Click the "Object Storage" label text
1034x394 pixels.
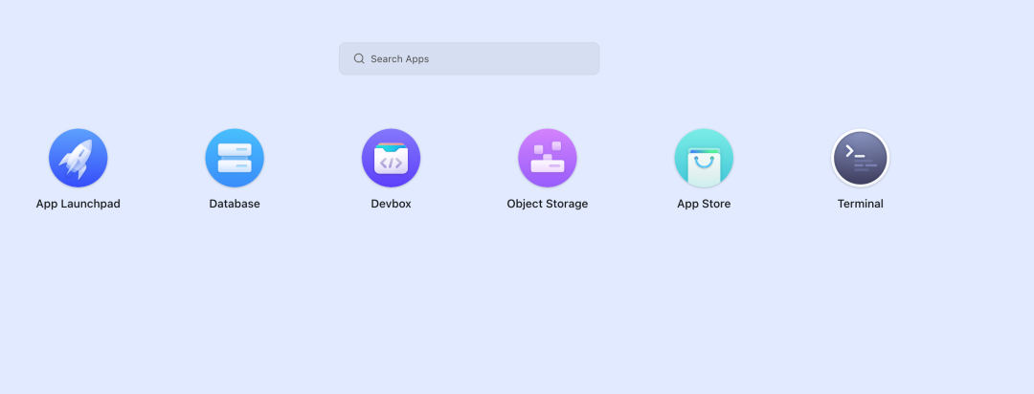pyautogui.click(x=548, y=205)
